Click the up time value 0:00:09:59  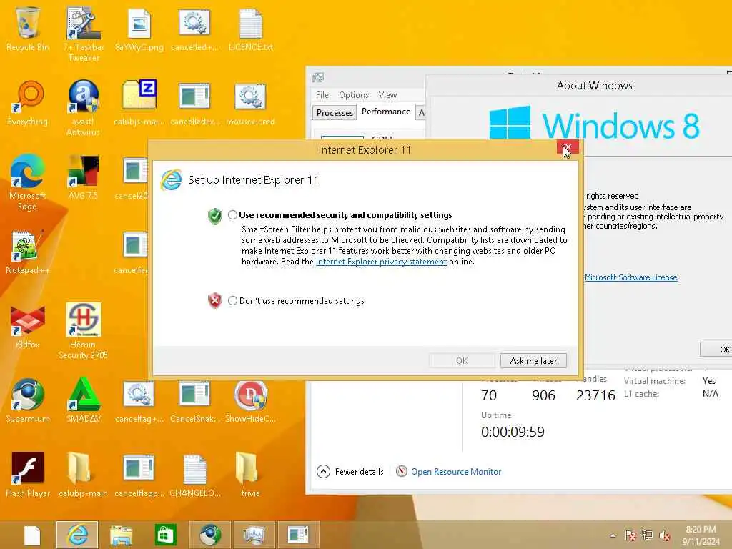coord(513,432)
